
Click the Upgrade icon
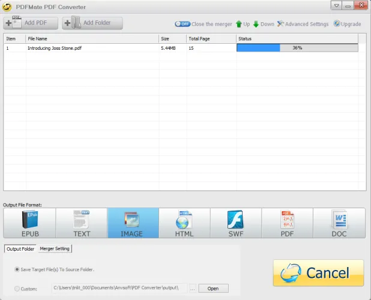(x=347, y=24)
